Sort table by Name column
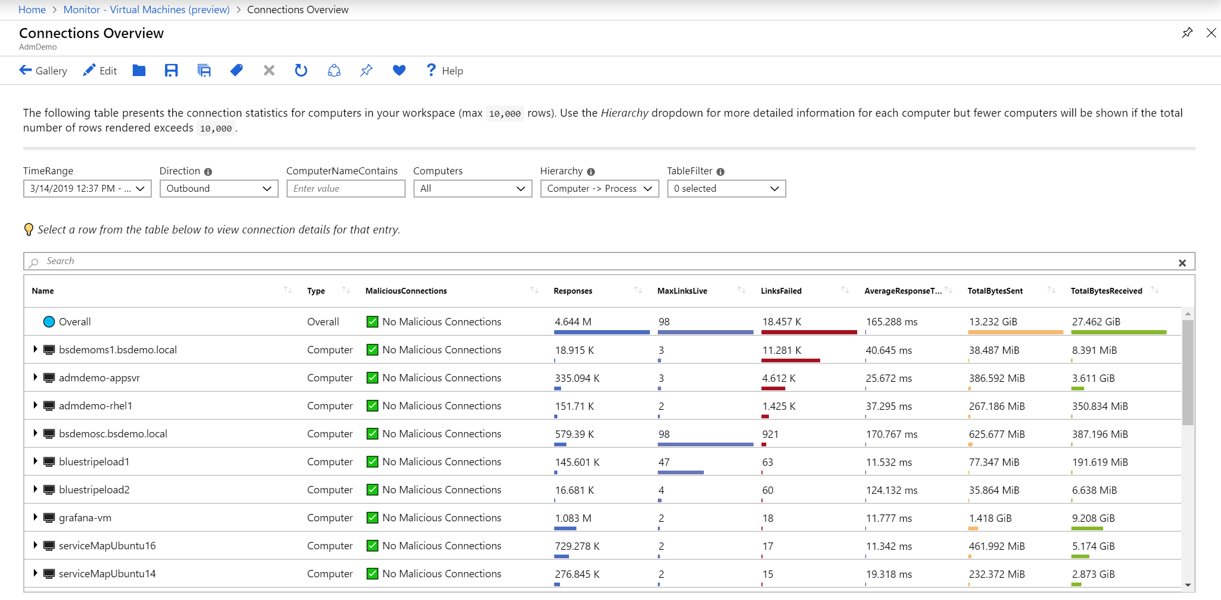Screen dimensions: 1221x600 click(x=288, y=290)
